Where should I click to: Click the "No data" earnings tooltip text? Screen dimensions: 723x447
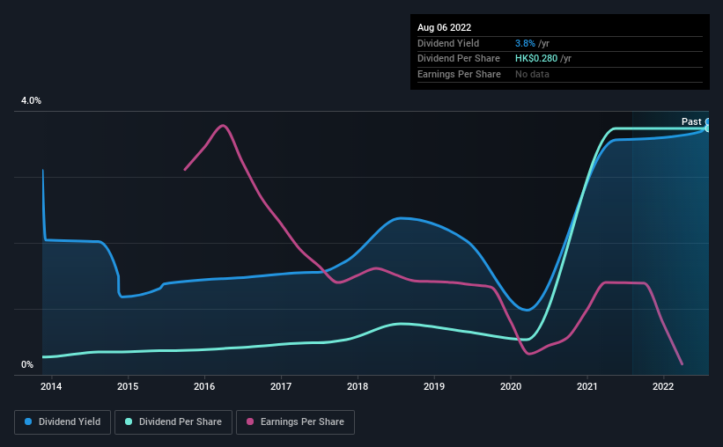532,75
